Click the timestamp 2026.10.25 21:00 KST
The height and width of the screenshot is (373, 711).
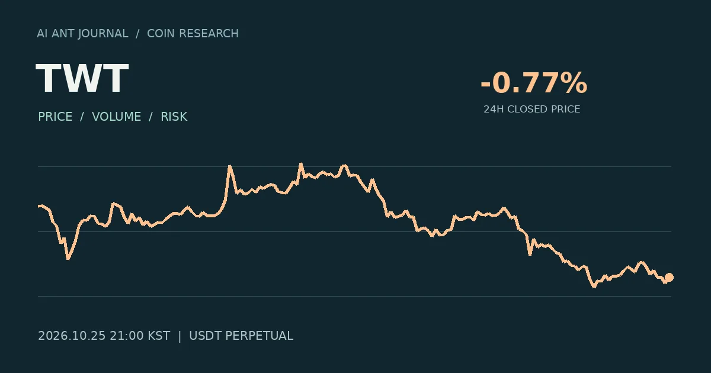point(104,336)
